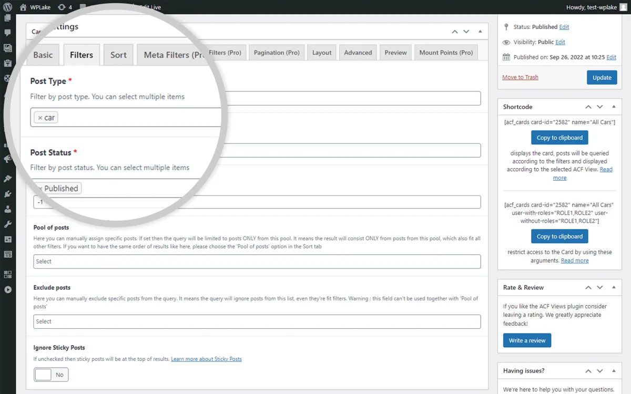
Task: Click the play-circle icon in sidebar
Action: tap(7, 289)
